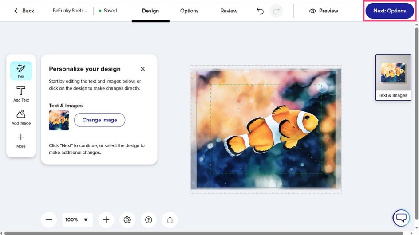Switch to the Options tab

click(189, 11)
